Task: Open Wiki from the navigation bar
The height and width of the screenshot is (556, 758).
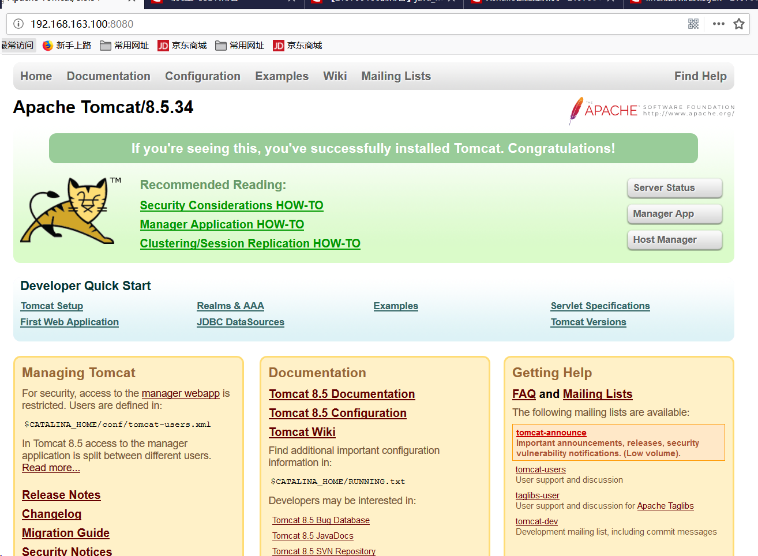Action: tap(335, 76)
